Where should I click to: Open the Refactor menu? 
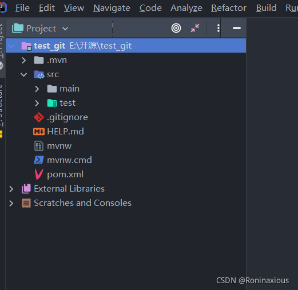click(229, 8)
